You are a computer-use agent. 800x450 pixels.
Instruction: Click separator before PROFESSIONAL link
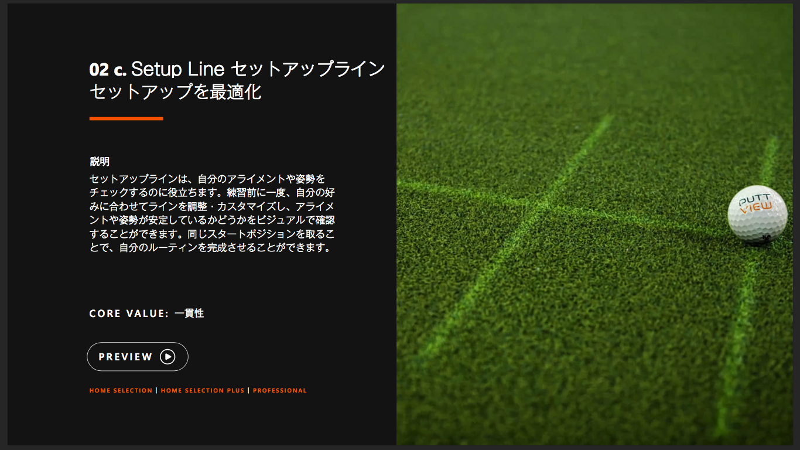(248, 391)
